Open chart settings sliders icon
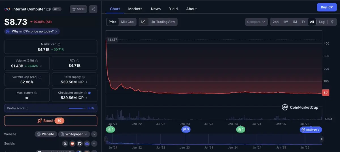340x152 pixels. 332,22
